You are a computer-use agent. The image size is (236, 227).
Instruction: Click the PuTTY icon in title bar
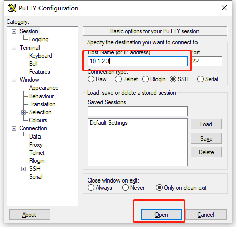coord(12,8)
